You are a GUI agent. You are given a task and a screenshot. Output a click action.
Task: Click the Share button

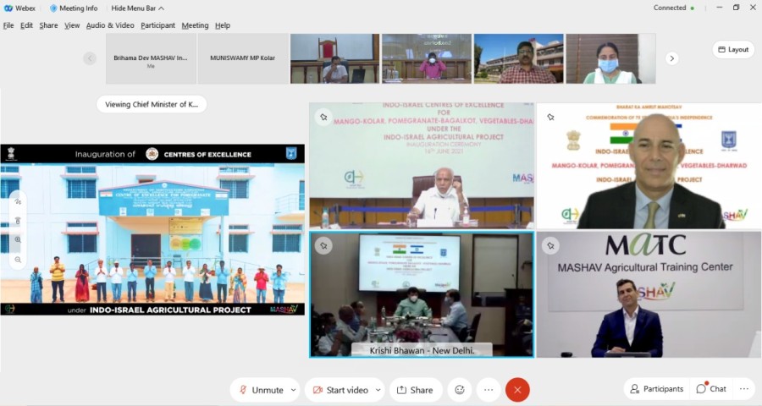415,390
